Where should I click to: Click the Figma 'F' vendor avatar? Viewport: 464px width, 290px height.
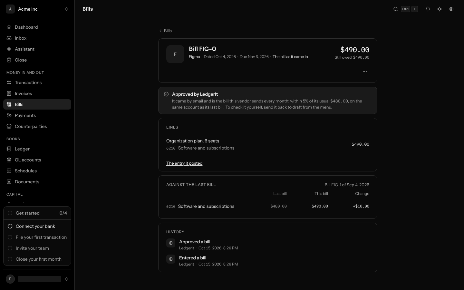175,54
